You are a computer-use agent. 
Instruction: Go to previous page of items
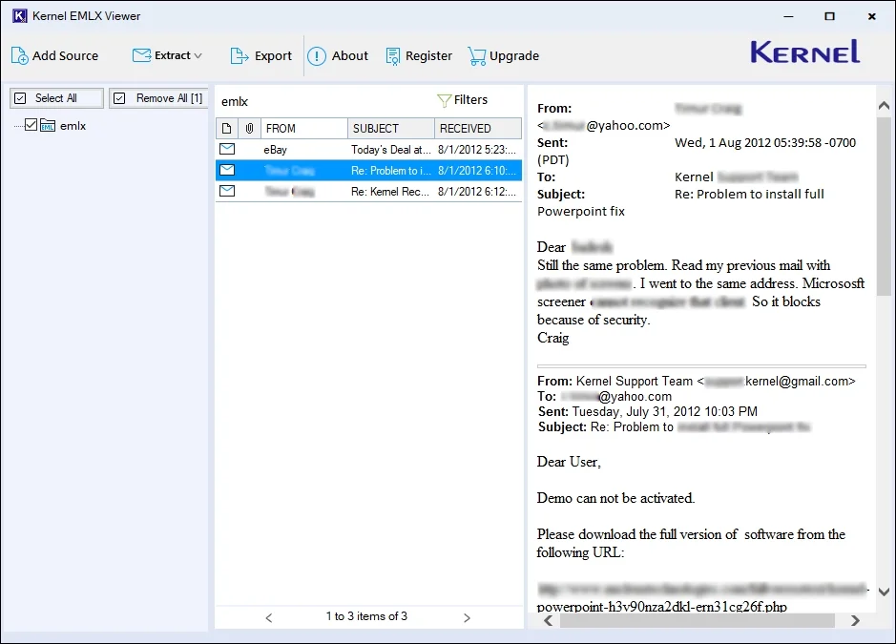point(269,617)
